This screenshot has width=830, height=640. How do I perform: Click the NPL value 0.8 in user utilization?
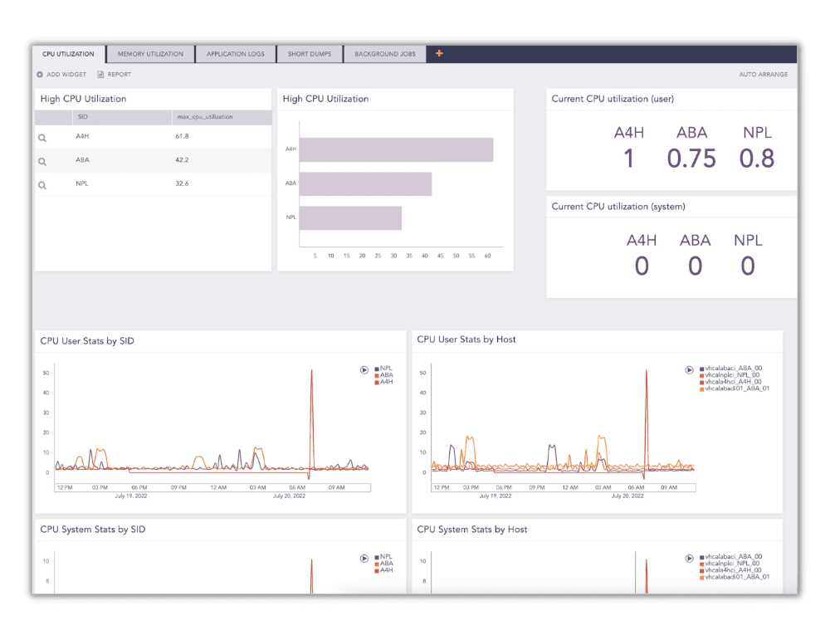(757, 159)
